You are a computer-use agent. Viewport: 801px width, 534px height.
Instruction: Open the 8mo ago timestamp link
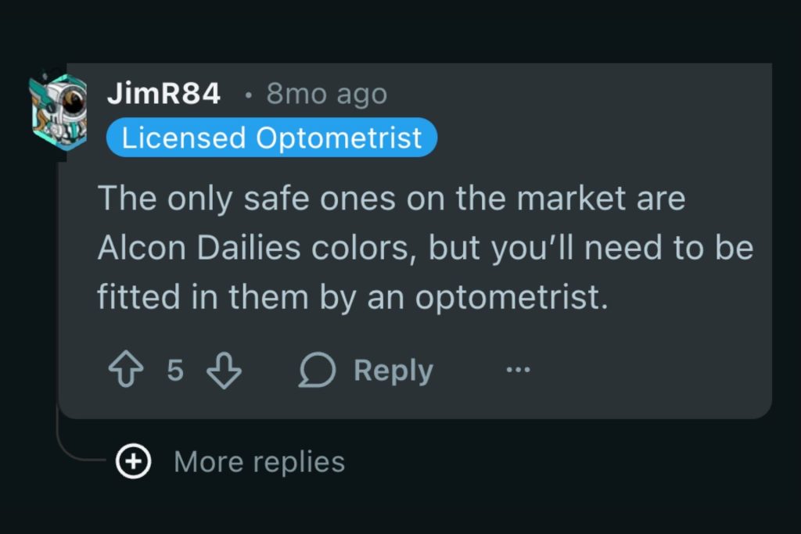pos(328,93)
